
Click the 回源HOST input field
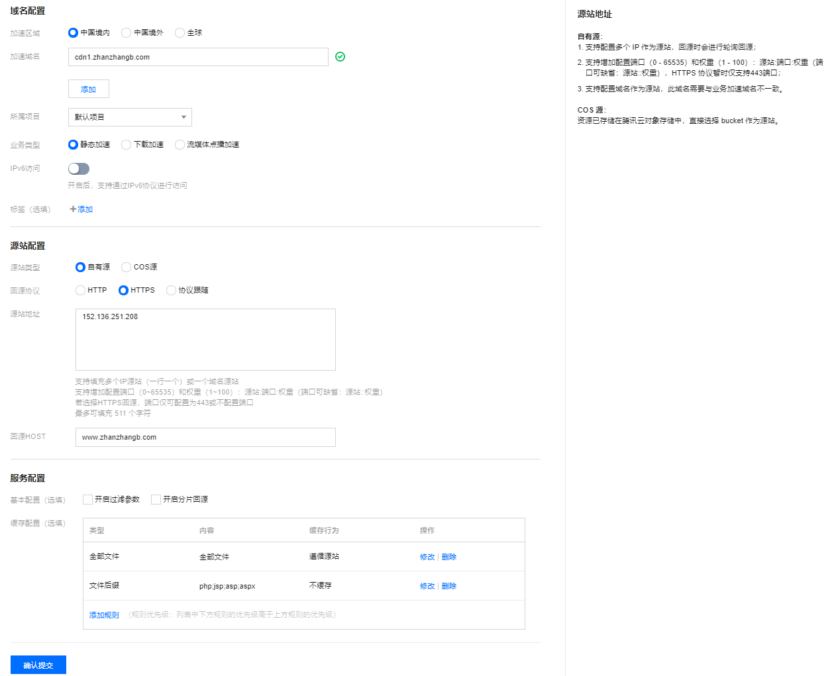(x=205, y=437)
